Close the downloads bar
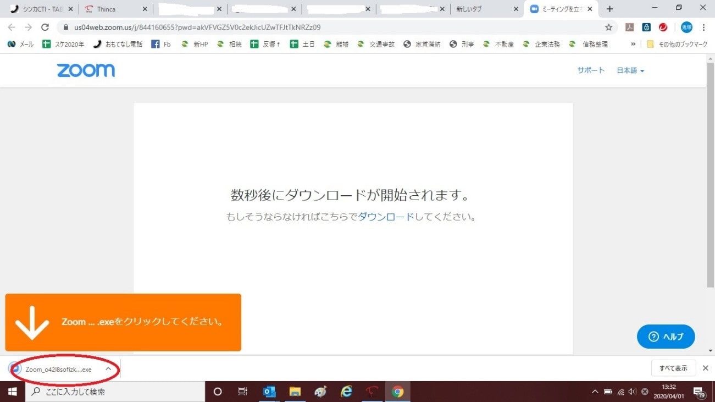The height and width of the screenshot is (402, 715). tap(706, 368)
